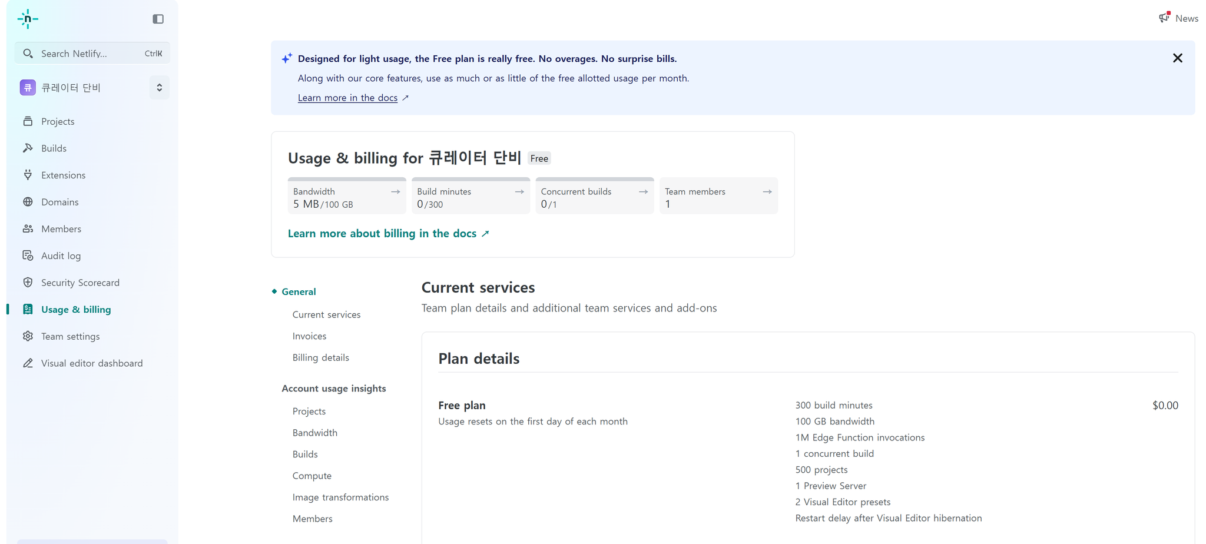Open Audit log page

(61, 256)
